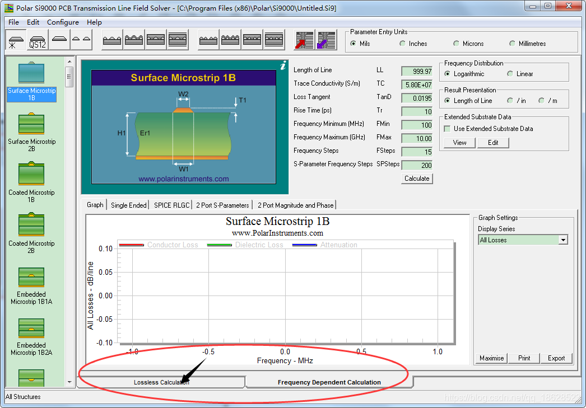Click the Trace Conductivity TC field
The width and height of the screenshot is (586, 408).
(x=417, y=85)
